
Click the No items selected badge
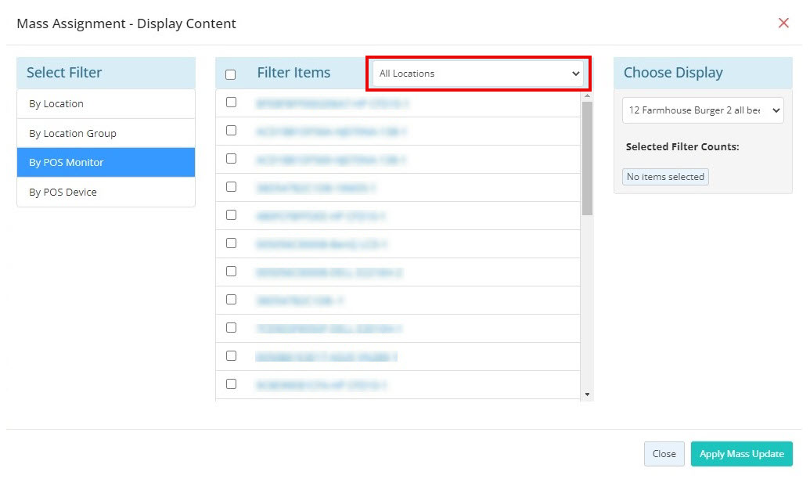(665, 177)
